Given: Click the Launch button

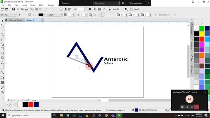Looking at the screenshot, I should 135,9.
